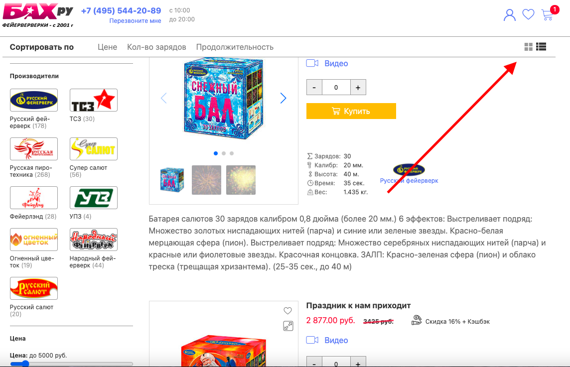
Task: Click the Перезвоните мне link
Action: click(x=135, y=21)
